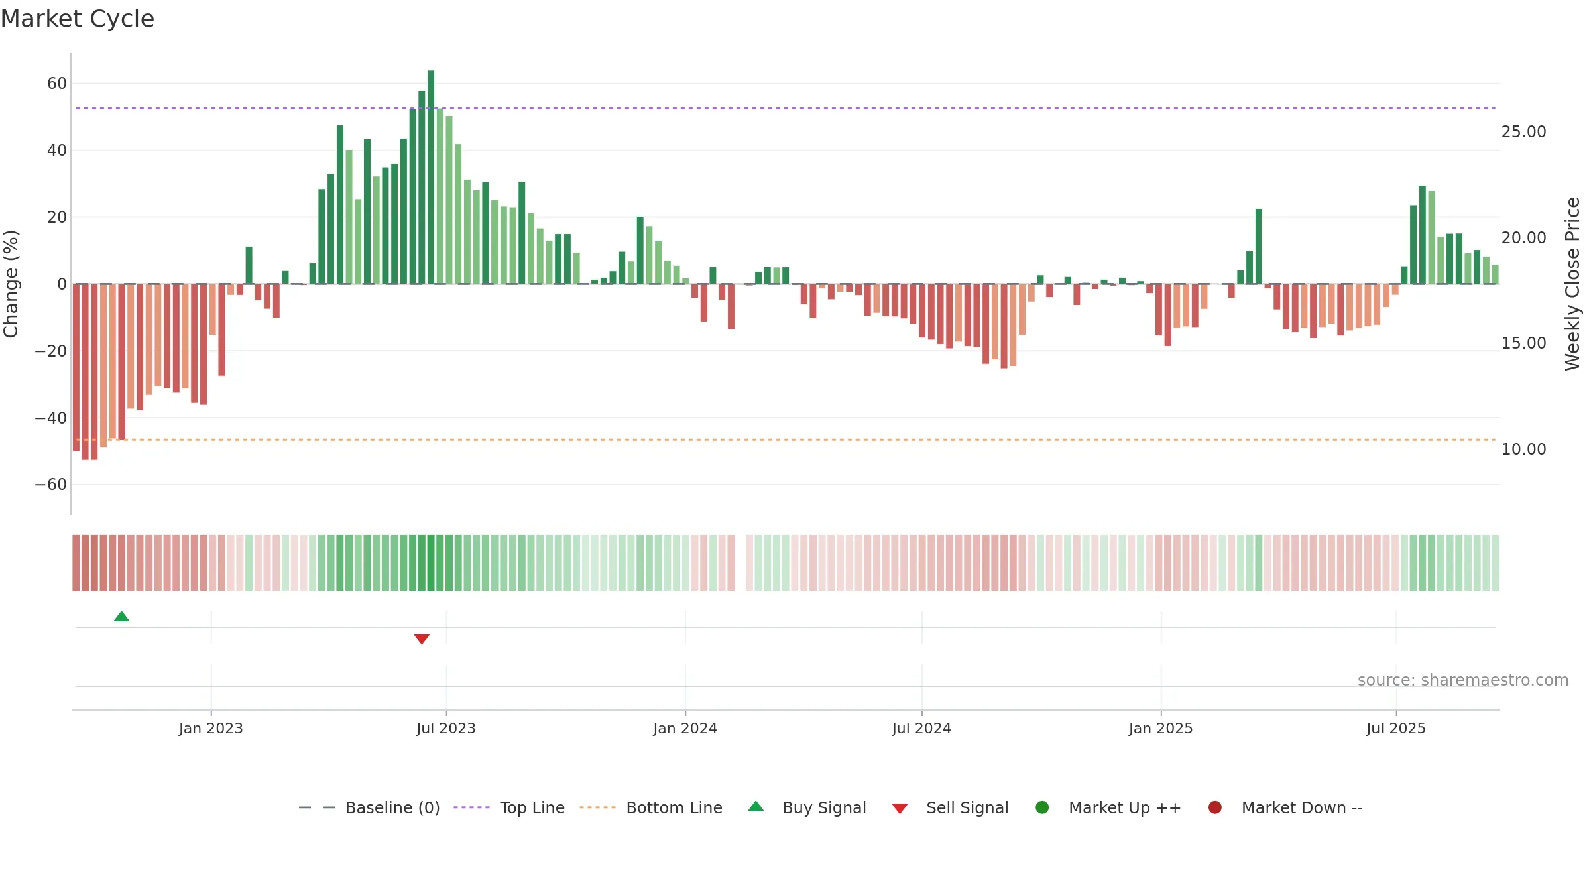This screenshot has width=1591, height=895.
Task: Click the red Sell Signal triangle marker near Jul 2023
Action: [x=422, y=639]
